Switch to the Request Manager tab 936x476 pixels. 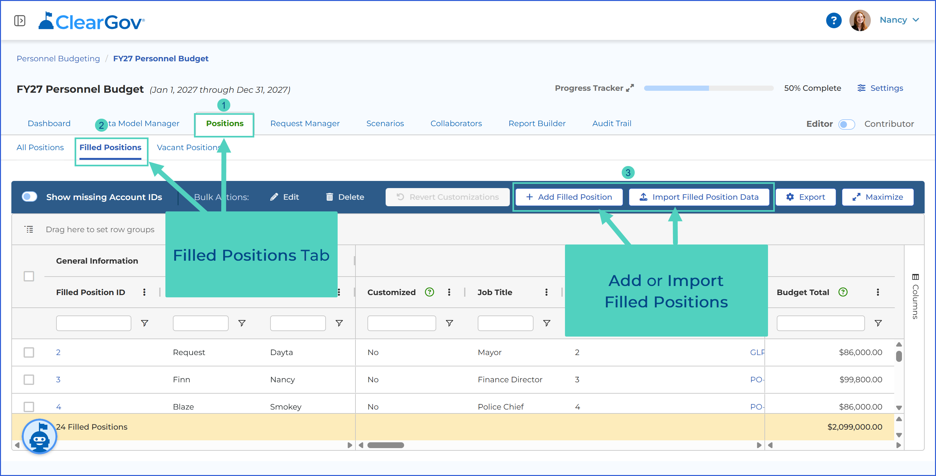[x=305, y=124]
